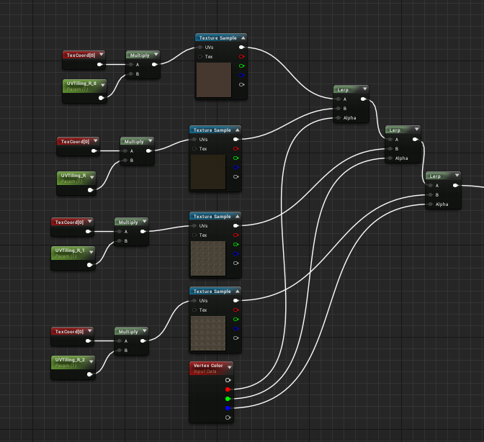The image size is (484, 442).
Task: Click the output pin of UVTiling_R node
Action: pos(90,190)
